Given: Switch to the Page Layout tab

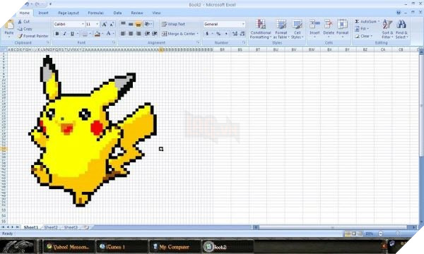Looking at the screenshot, I should point(69,13).
